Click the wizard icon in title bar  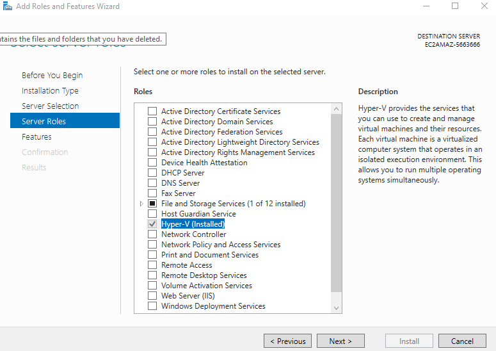click(x=7, y=6)
